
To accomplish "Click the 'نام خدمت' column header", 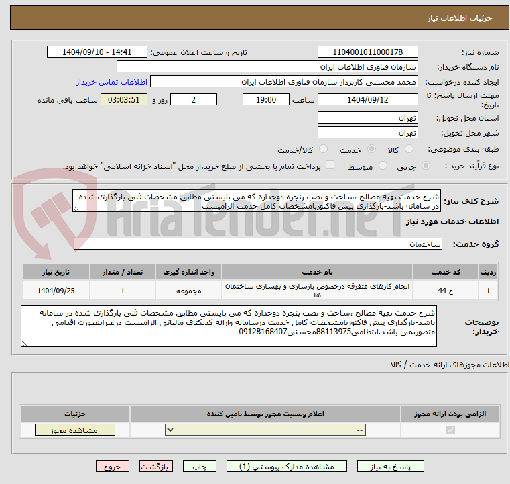I will 317,272.
